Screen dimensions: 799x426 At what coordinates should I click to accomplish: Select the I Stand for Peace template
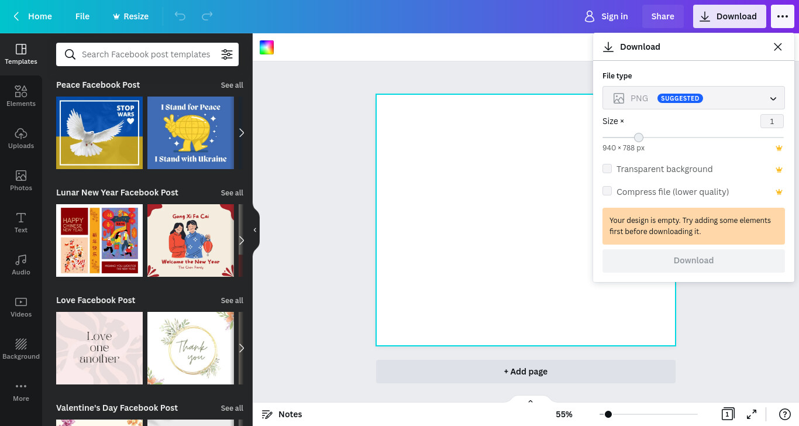coord(191,133)
